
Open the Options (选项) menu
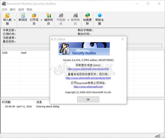21,10
